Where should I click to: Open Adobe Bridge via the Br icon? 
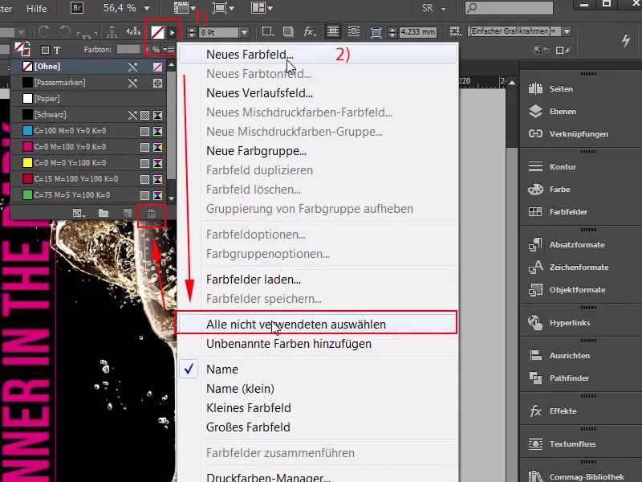(76, 8)
